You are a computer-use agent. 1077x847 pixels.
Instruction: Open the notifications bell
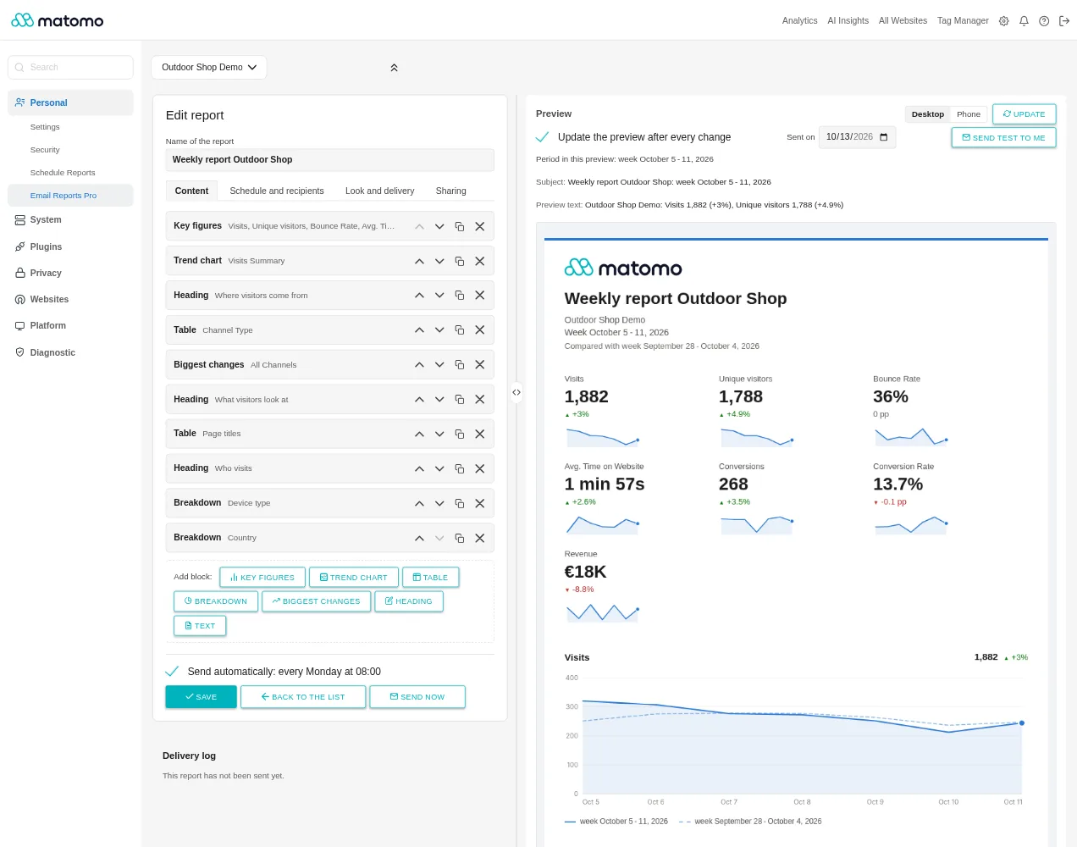[x=1024, y=21]
